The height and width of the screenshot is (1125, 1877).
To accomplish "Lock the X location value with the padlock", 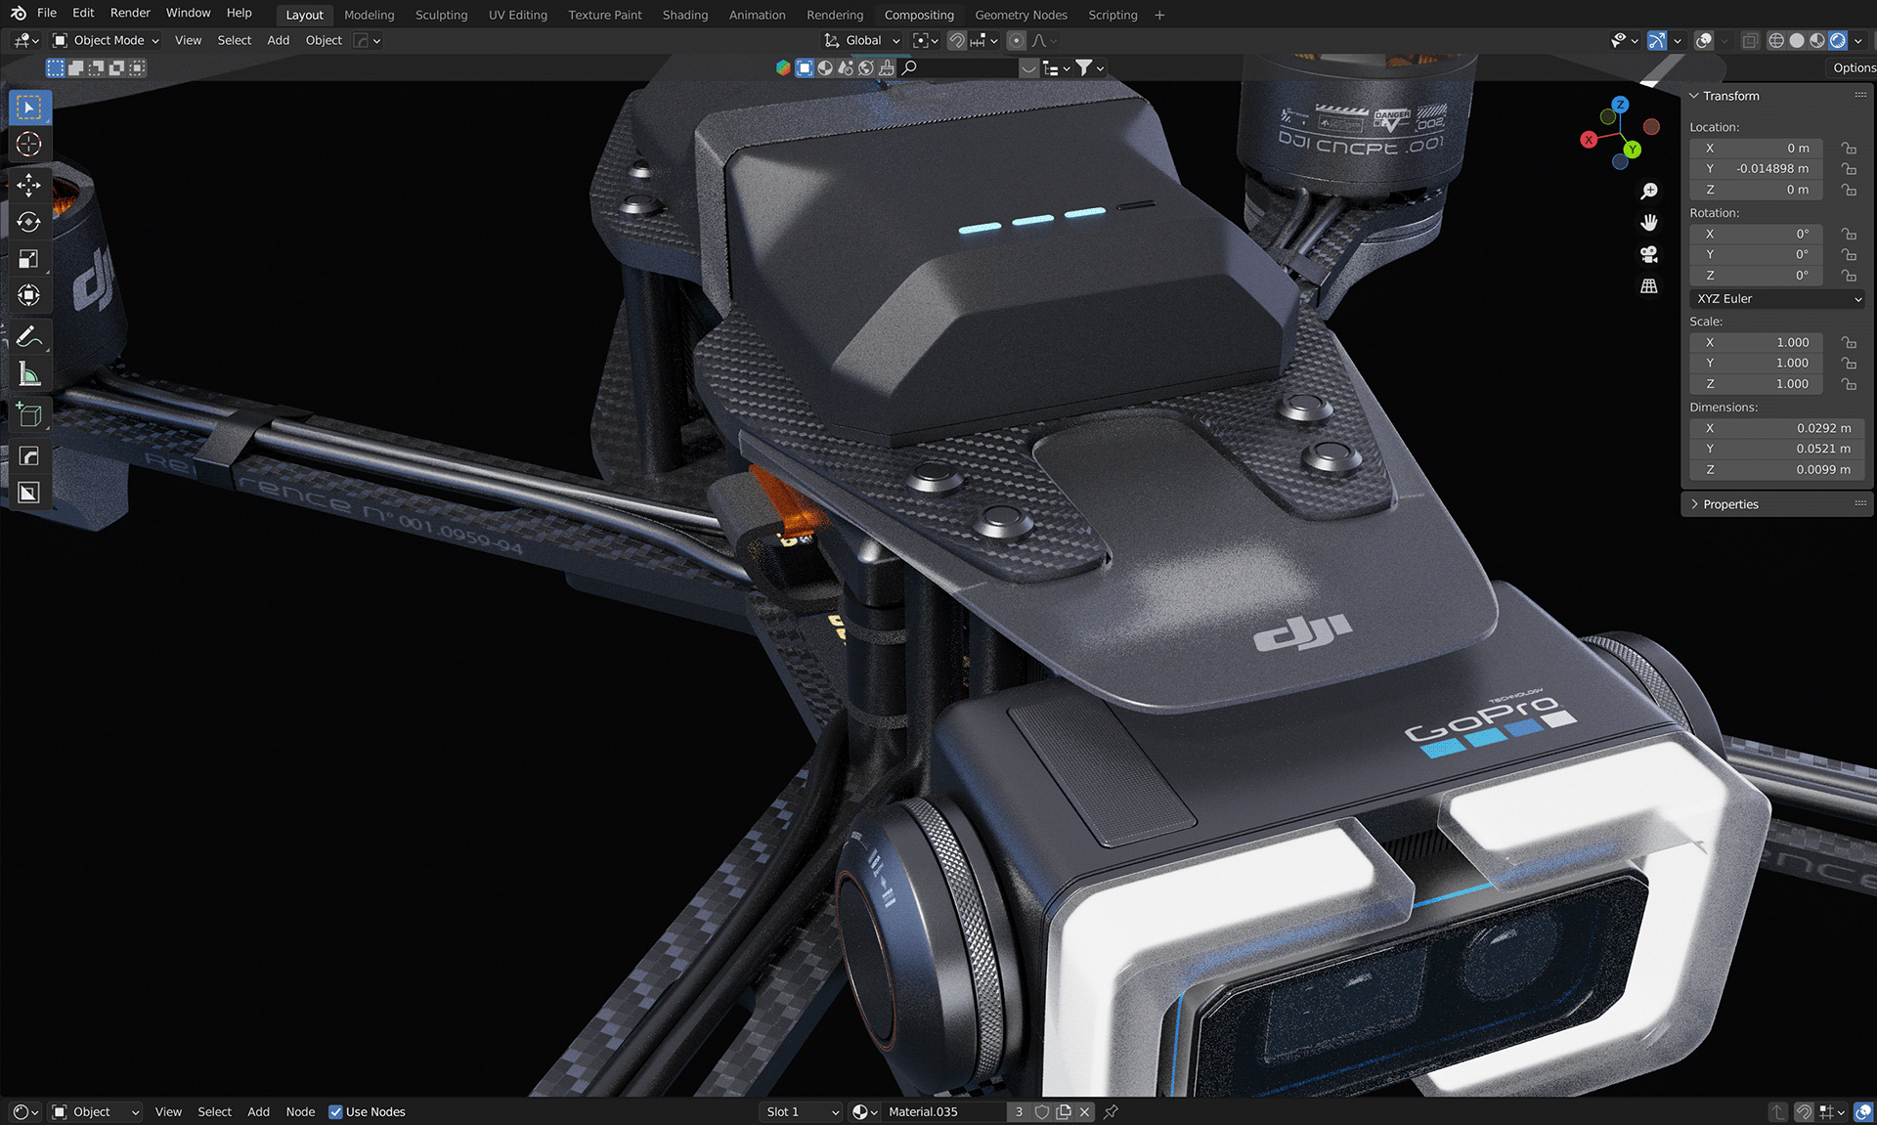I will click(1848, 148).
